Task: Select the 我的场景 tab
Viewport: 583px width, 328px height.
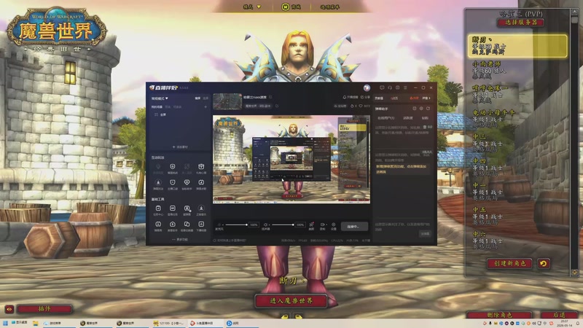Action: click(x=157, y=107)
